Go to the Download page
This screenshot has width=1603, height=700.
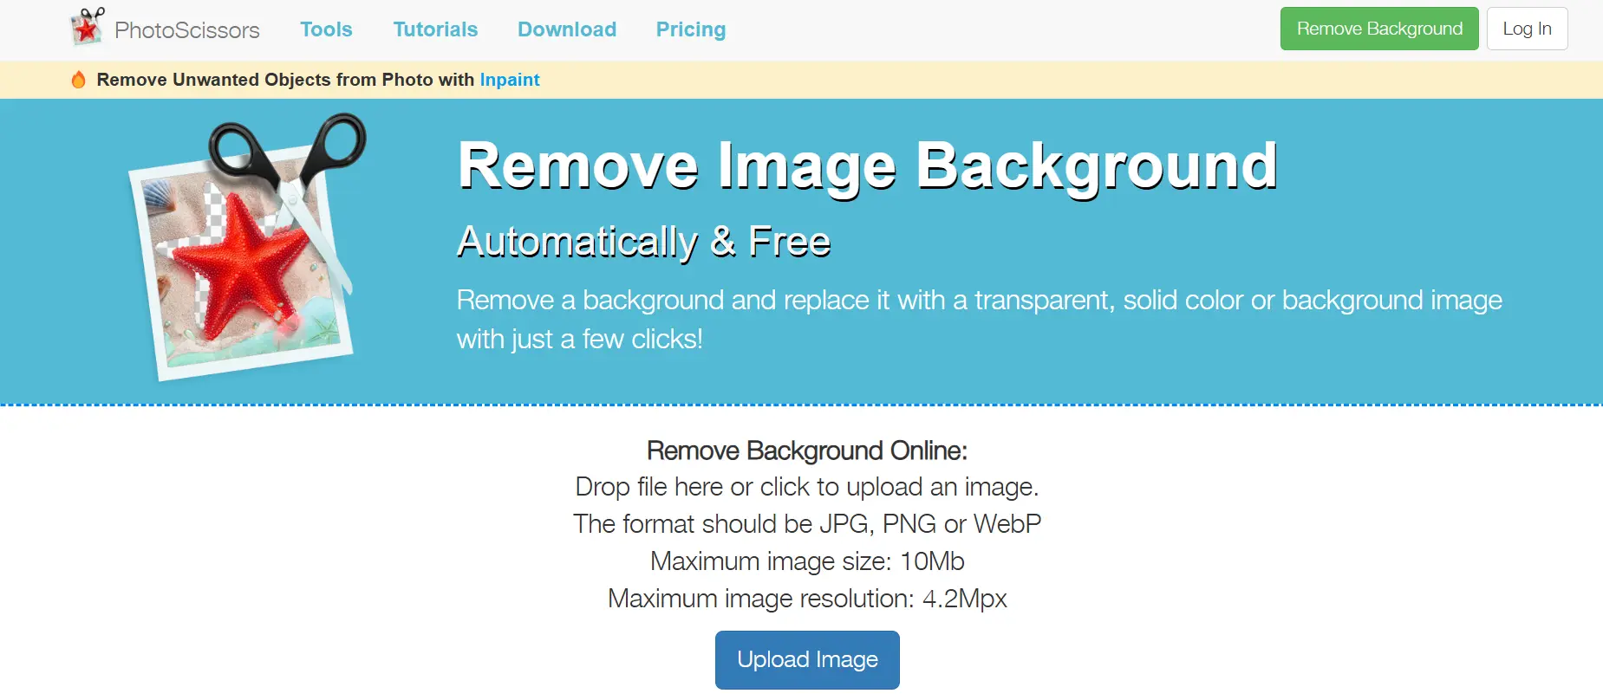(567, 29)
